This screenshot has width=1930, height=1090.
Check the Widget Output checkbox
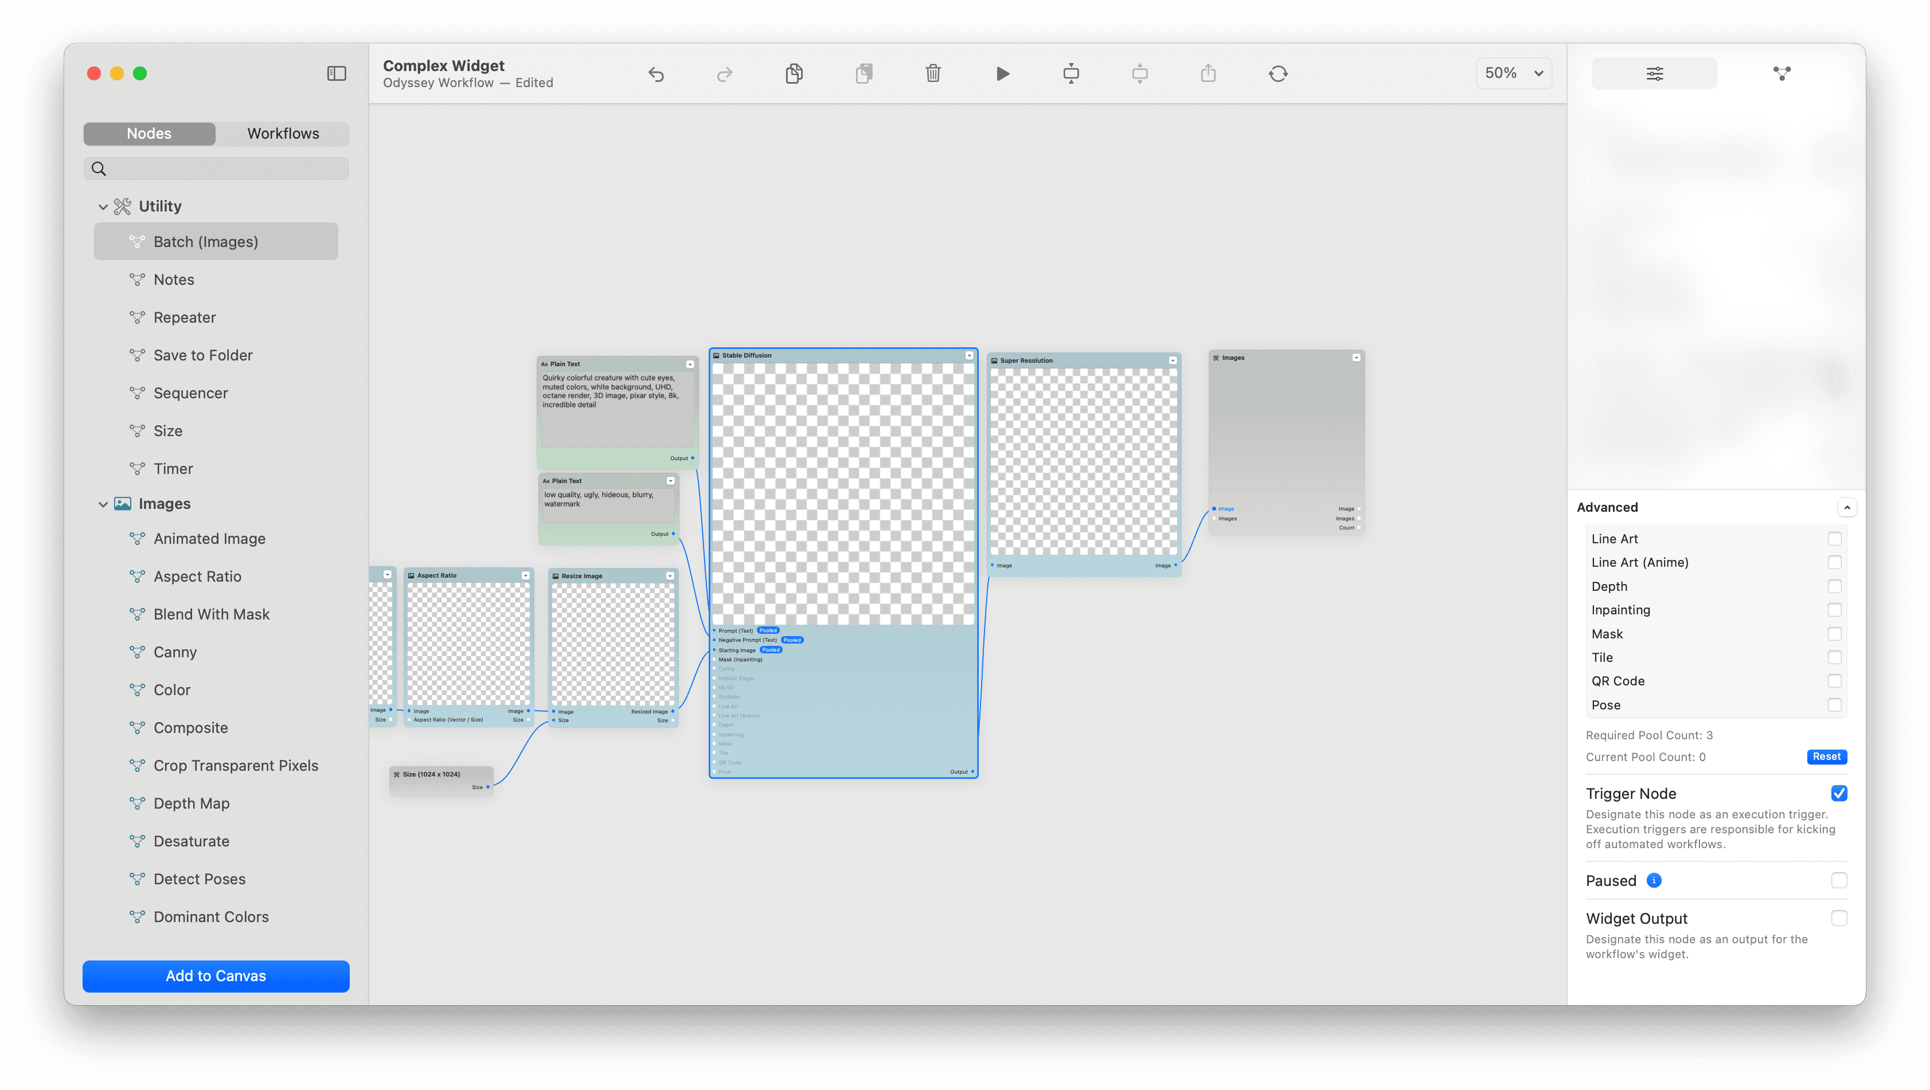1839,919
